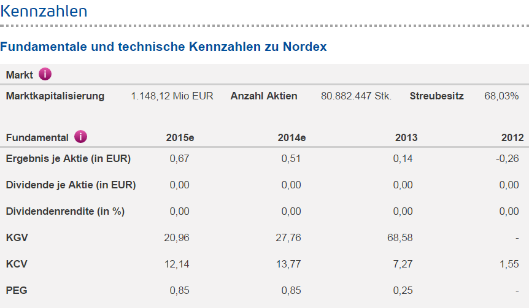
Task: Open the info icon beside Fundamental
Action: click(x=80, y=137)
